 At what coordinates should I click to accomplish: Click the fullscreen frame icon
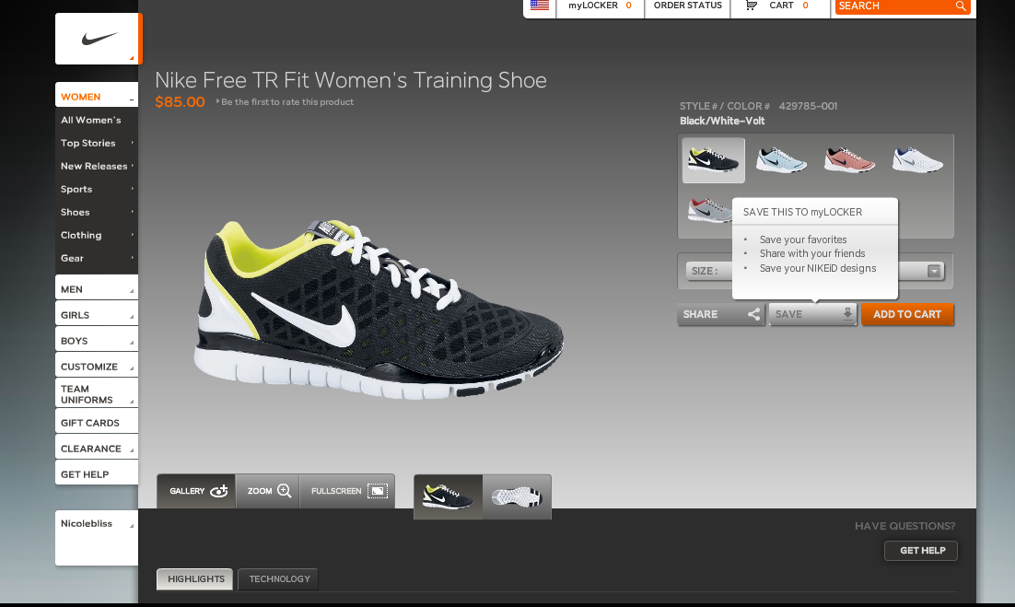[x=378, y=491]
